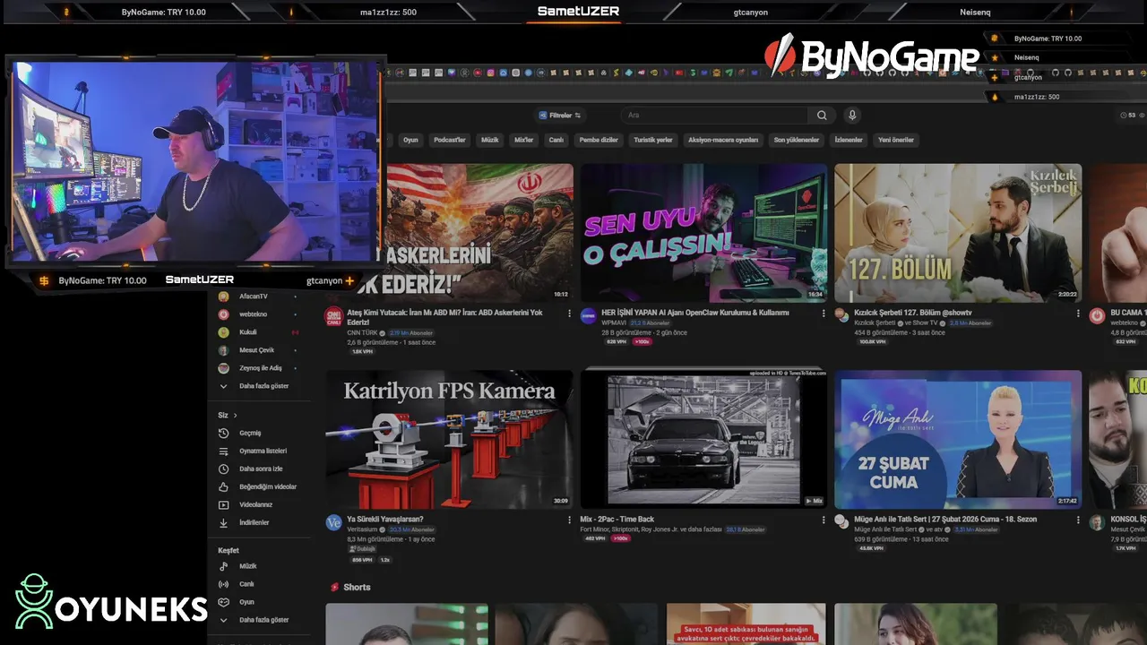Open 'Kızılcık Şerbeti 127. Bölüm @showtv' title

pyautogui.click(x=914, y=313)
